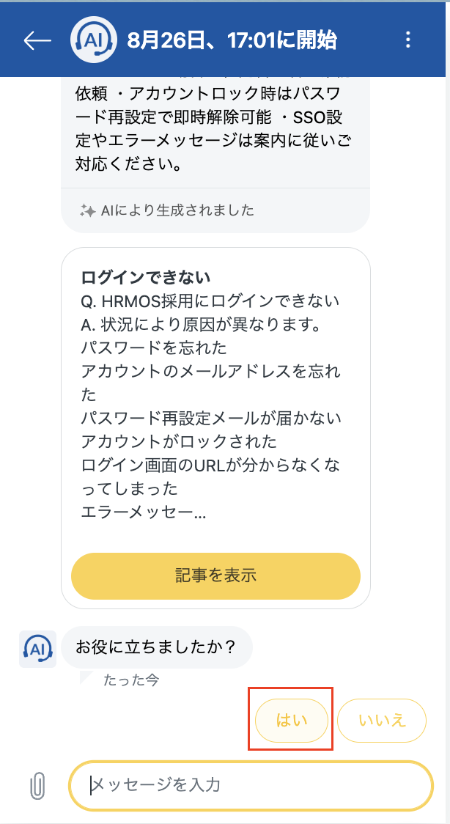
Task: Focus the メッセージを入力 text field
Action: point(251,786)
